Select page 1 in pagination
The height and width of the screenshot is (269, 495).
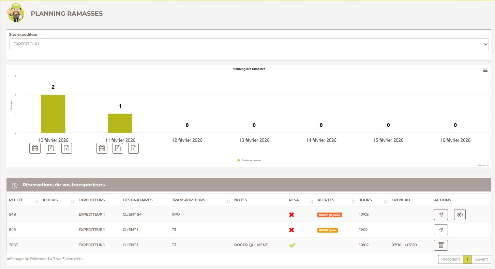point(467,259)
